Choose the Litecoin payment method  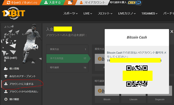[133, 98]
